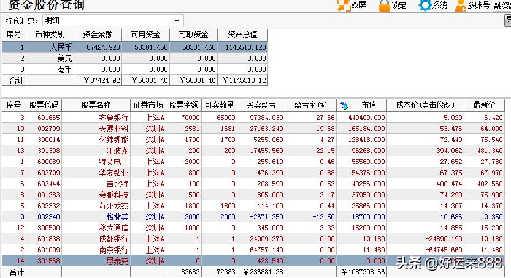Select the 成都银行 stock row
Image resolution: width=511 pixels, height=278 pixels.
253,239
